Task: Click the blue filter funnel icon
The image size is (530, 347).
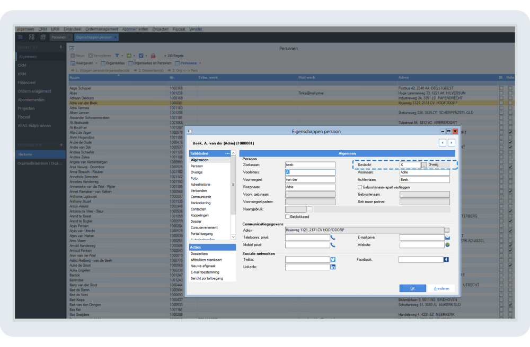Action: (x=117, y=56)
